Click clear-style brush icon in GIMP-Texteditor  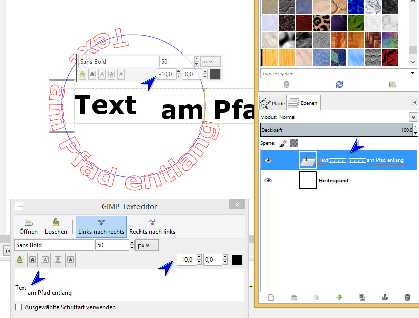coord(20,260)
